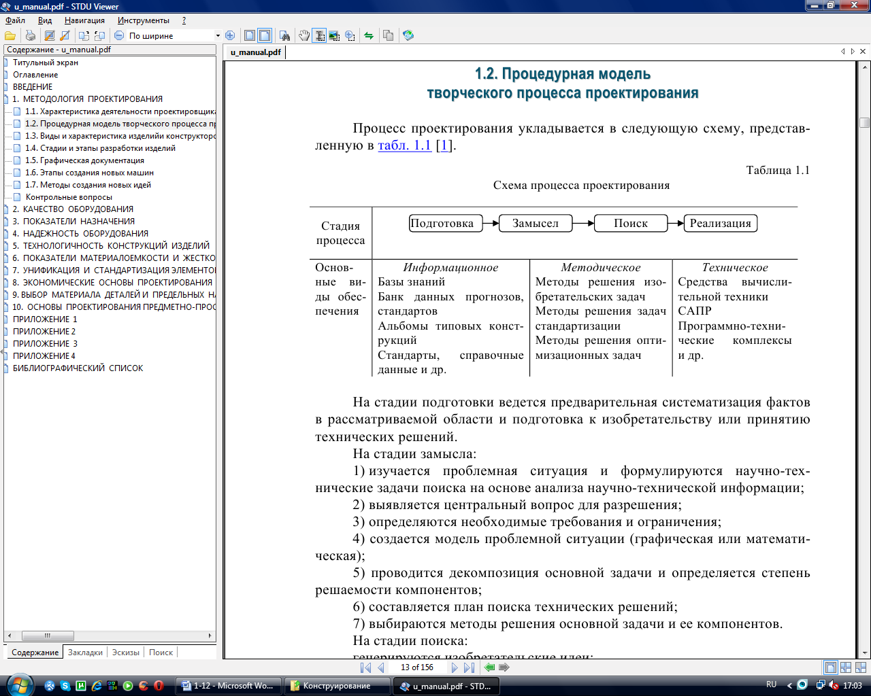Go to the last page
This screenshot has height=696, width=871.
469,667
